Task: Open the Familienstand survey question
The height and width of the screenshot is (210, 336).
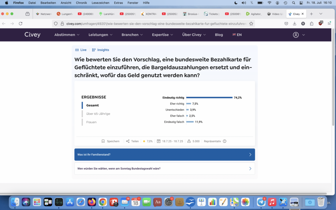Action: pos(164,155)
